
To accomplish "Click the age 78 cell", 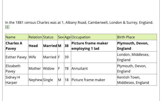I will [68, 68].
